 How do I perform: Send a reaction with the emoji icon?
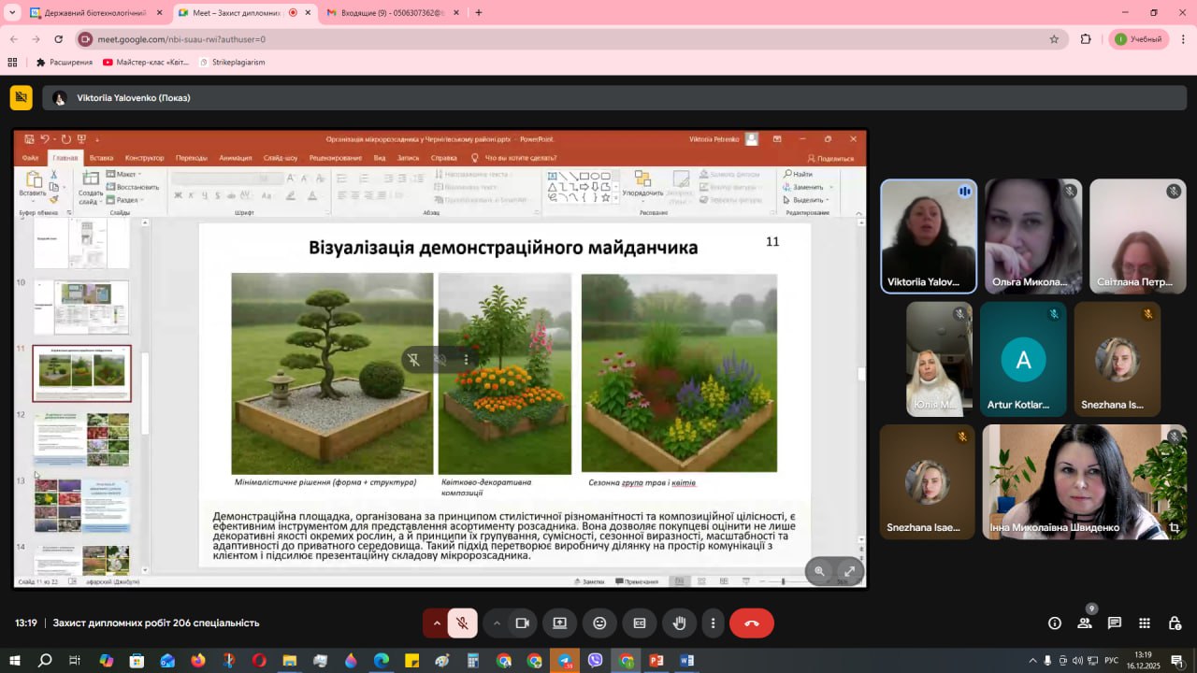click(x=599, y=623)
